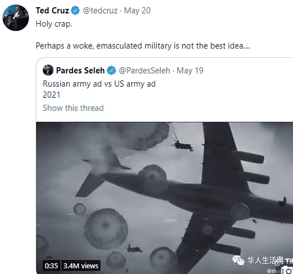Screen dimensions: 293x274
Task: Click the 0:35 video duration label
Action: pos(51,266)
